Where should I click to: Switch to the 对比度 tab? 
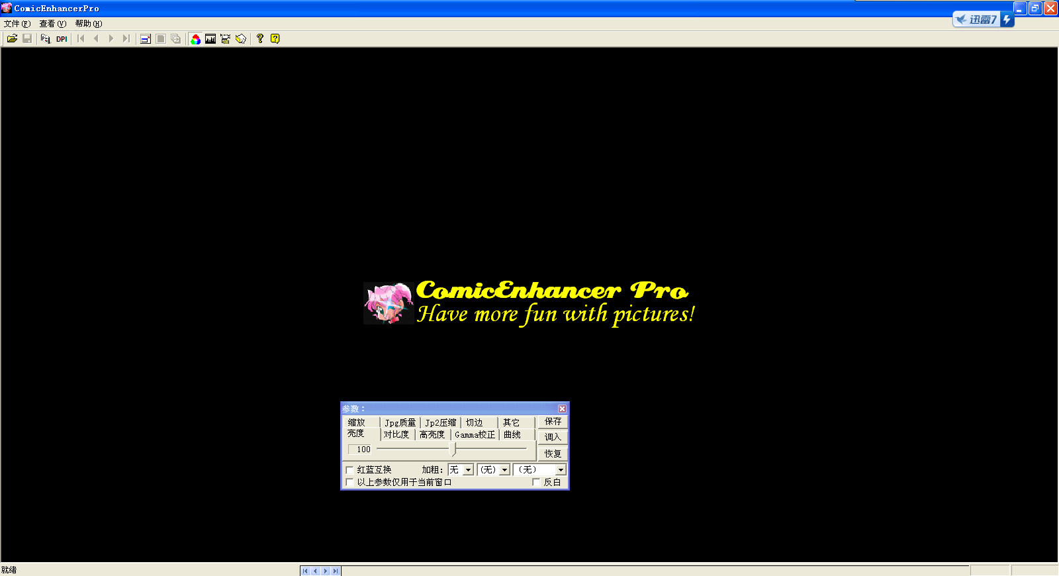click(396, 434)
